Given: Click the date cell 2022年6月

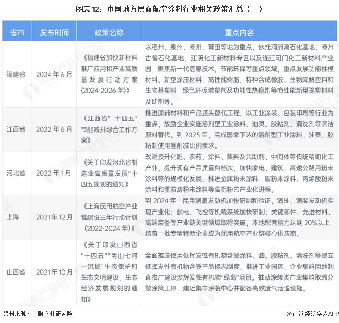Looking at the screenshot, I should click(54, 129).
